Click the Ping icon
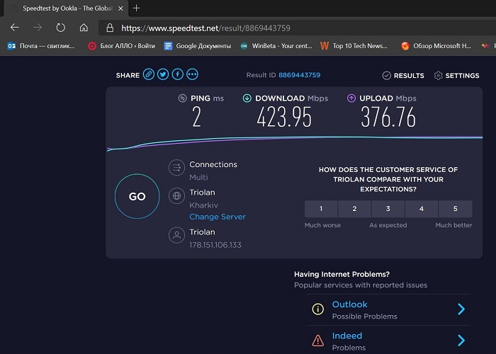Screen dimensions: 496x354 [x=183, y=98]
